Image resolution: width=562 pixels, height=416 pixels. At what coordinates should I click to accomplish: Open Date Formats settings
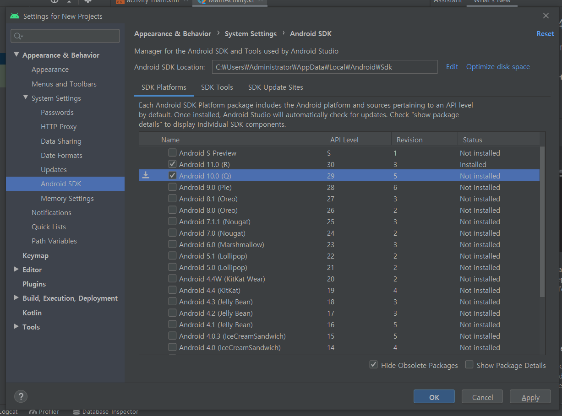pos(61,155)
